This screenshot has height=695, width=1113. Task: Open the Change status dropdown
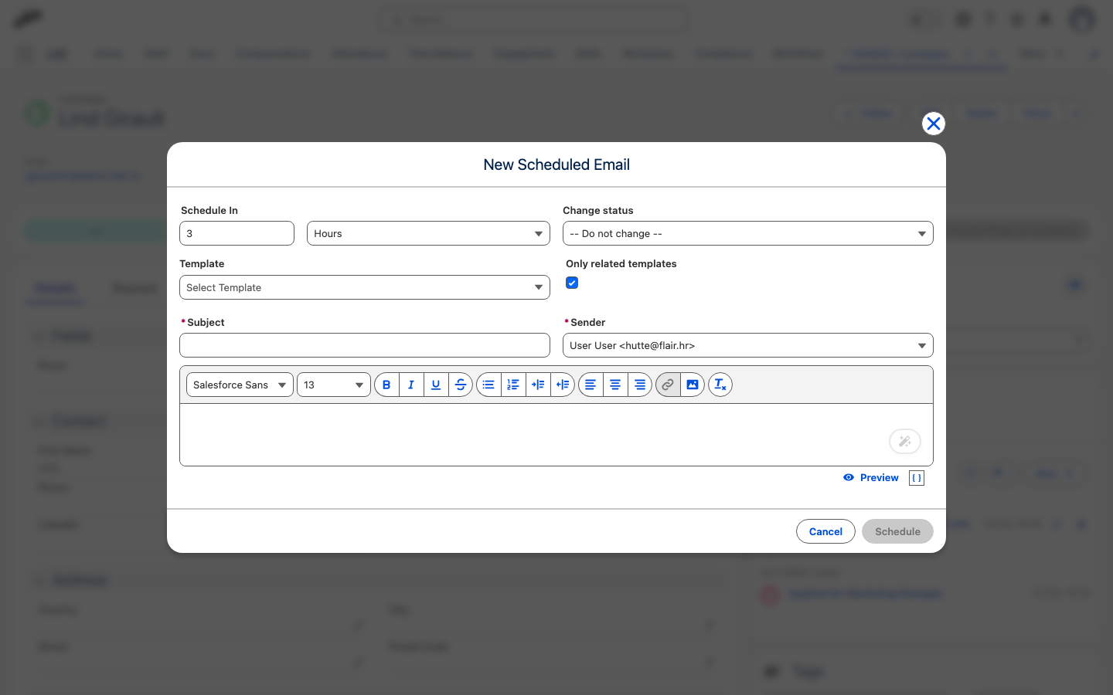(747, 233)
